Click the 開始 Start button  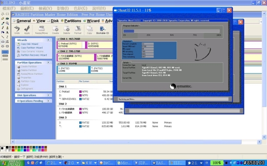tap(12, 163)
